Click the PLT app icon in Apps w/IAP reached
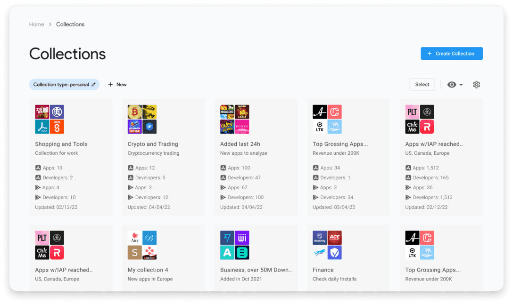Viewport: 513px width, 304px height. point(412,112)
